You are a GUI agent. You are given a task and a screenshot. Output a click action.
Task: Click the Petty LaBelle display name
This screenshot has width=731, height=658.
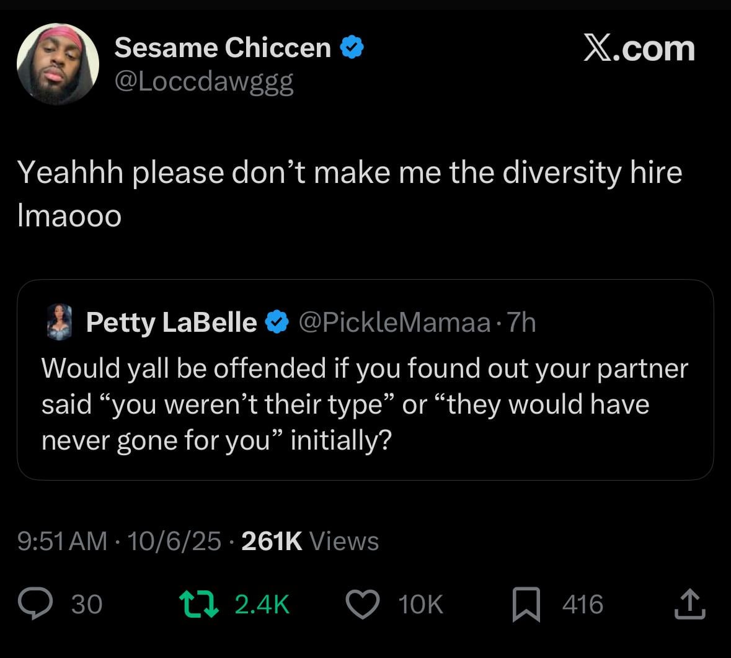171,322
